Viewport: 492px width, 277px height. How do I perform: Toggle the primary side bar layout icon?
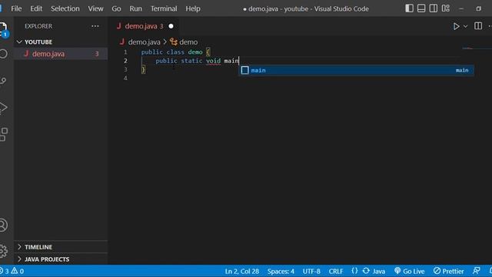(x=409, y=8)
